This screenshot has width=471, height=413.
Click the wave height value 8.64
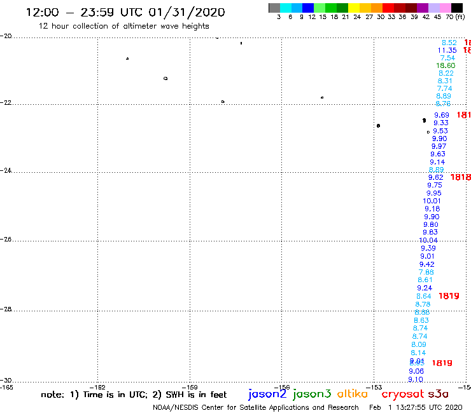point(424,296)
